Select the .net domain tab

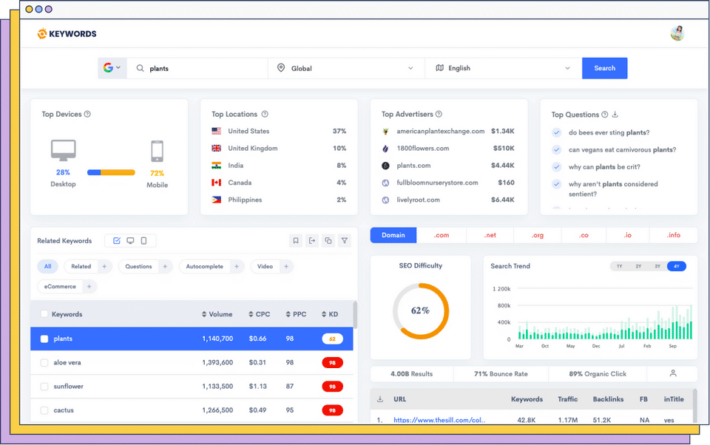click(x=490, y=235)
